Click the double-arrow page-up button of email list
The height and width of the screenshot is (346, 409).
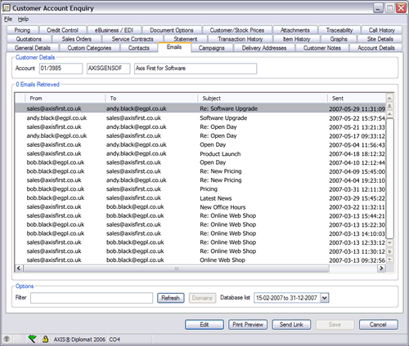coord(389,105)
